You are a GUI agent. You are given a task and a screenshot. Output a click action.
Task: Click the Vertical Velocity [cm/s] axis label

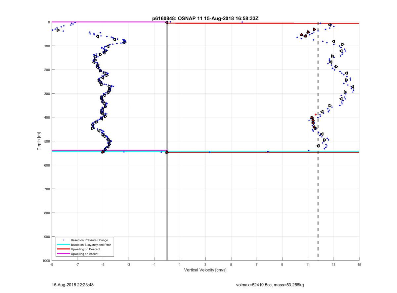click(x=205, y=270)
